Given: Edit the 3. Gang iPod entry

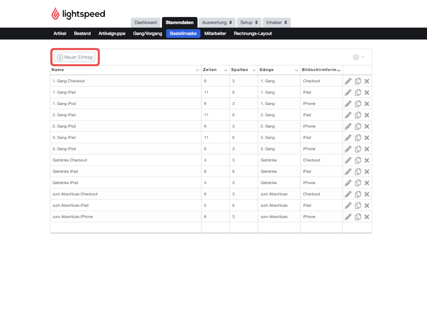Looking at the screenshot, I should [348, 149].
